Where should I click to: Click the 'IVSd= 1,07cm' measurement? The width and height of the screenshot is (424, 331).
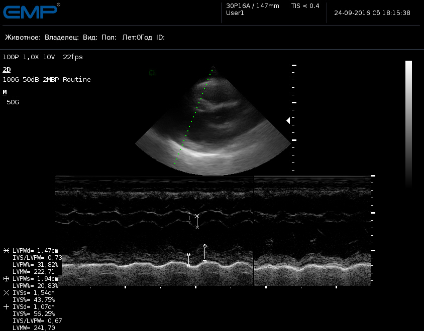coord(34,307)
